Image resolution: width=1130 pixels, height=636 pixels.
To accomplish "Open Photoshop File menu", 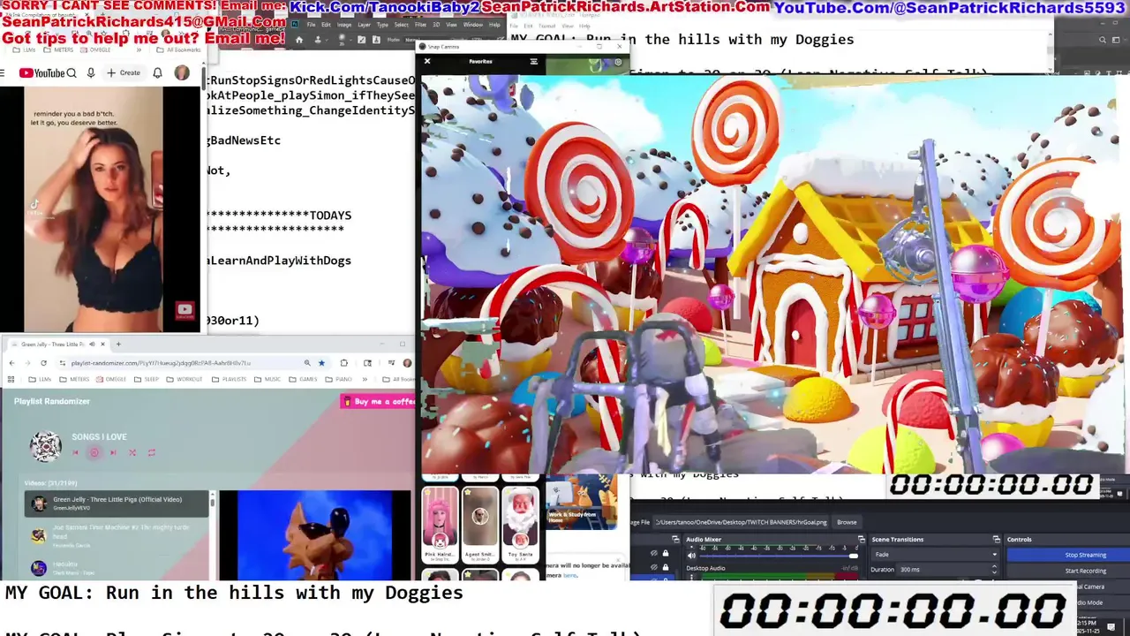I will (312, 25).
